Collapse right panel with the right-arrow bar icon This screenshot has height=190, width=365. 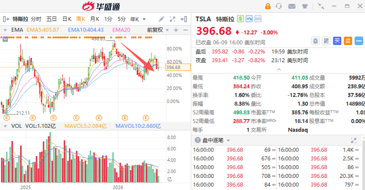184,19
